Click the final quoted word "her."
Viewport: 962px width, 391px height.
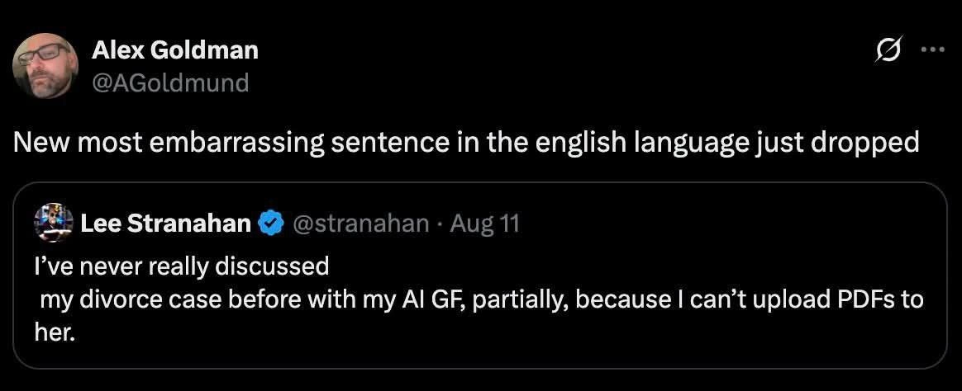[55, 332]
